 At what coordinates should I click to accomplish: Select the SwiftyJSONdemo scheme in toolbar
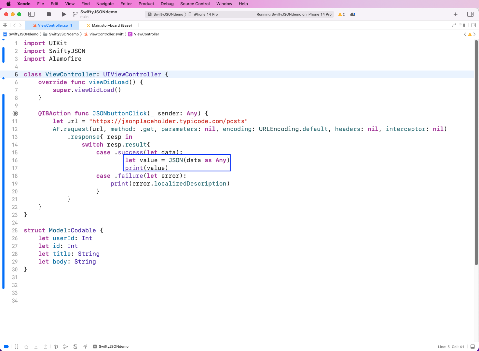[x=166, y=14]
